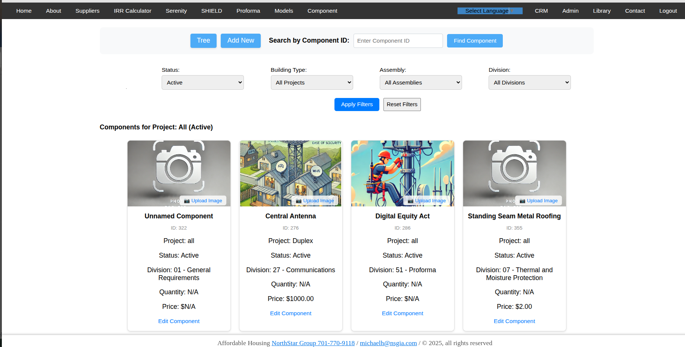The width and height of the screenshot is (685, 347).
Task: Click the Central Antenna thumbnail image
Action: tap(290, 168)
